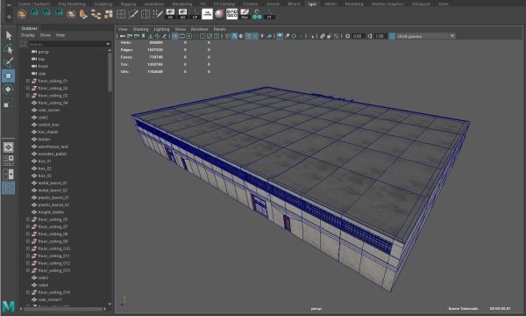Select switch_box in the Outliner
Image resolution: width=526 pixels, height=316 pixels.
48,125
